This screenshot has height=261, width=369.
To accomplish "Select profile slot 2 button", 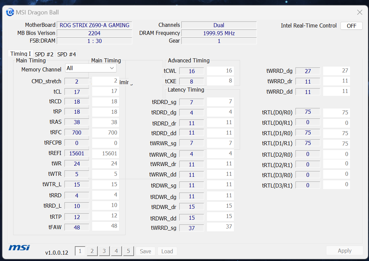I will click(92, 251).
